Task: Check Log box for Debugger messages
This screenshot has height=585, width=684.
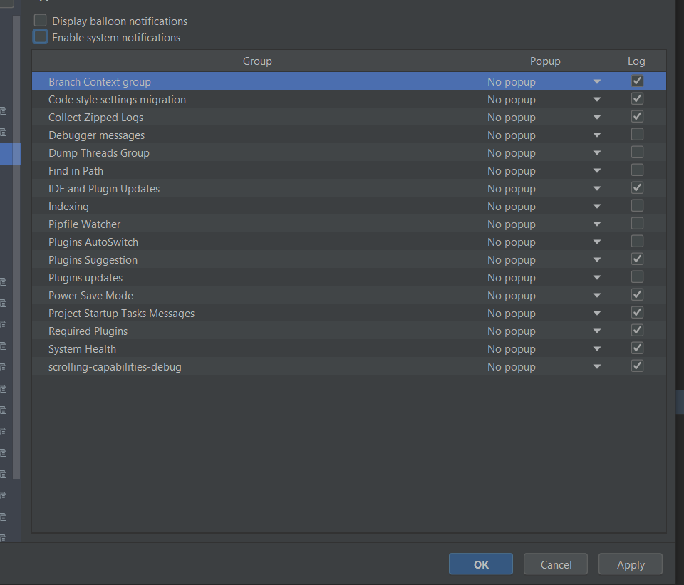Action: click(x=637, y=135)
